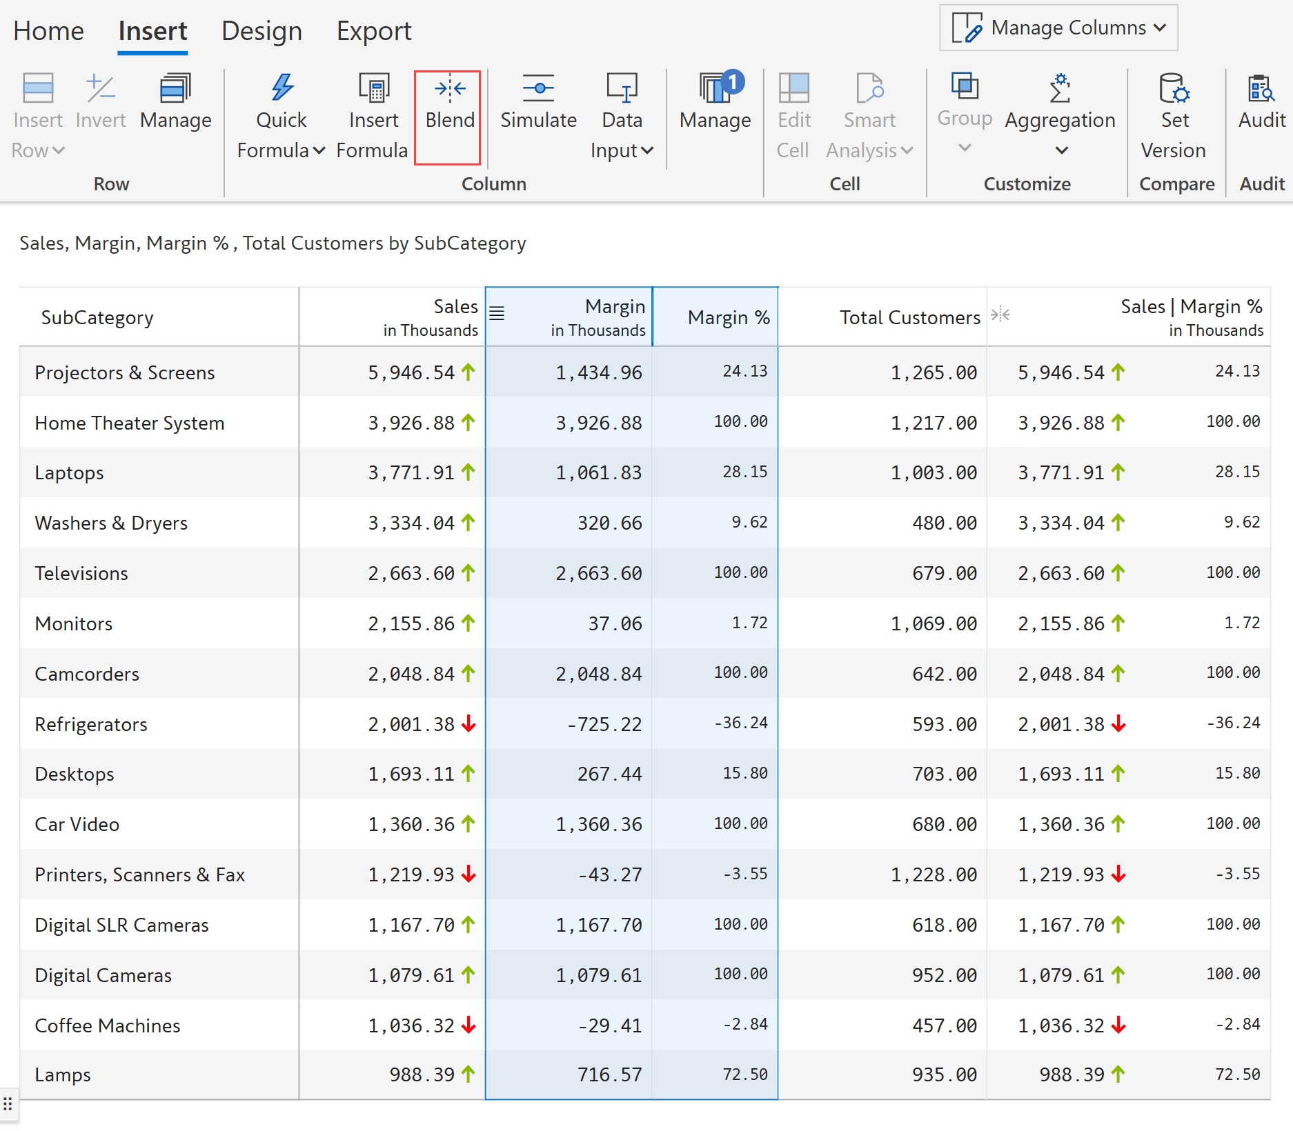The image size is (1293, 1131).
Task: Open the Aggregation dropdown
Action: [1060, 150]
